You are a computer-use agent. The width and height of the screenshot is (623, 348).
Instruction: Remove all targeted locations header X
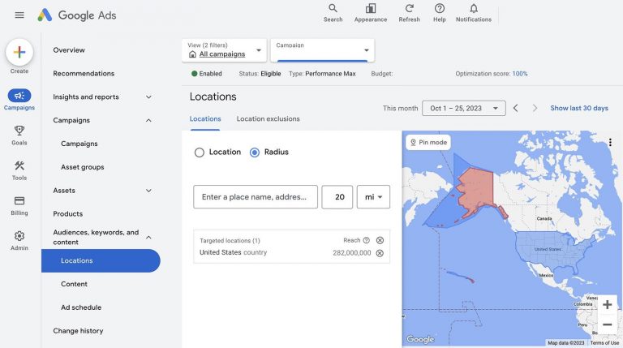point(380,240)
